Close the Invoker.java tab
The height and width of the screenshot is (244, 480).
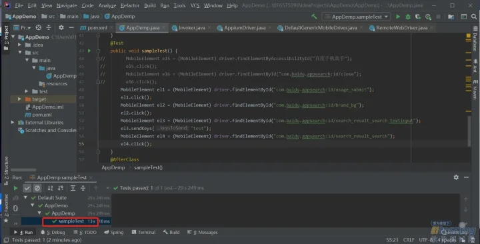tap(209, 27)
